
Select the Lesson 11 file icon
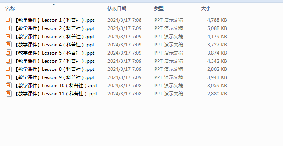pos(9,94)
